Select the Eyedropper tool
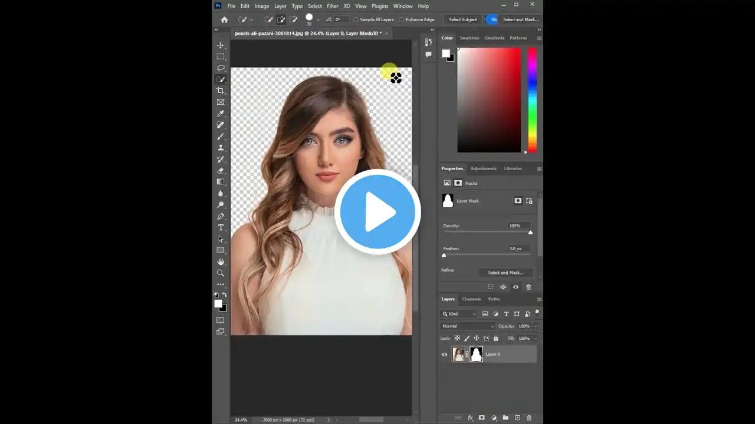755x424 pixels. 221,114
